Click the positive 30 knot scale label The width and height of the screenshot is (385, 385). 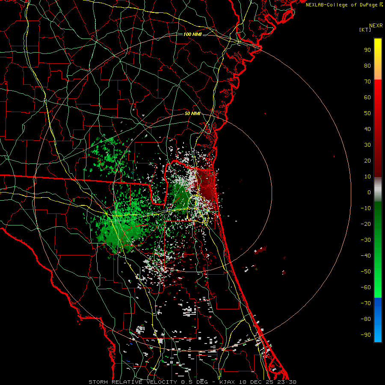[367, 145]
